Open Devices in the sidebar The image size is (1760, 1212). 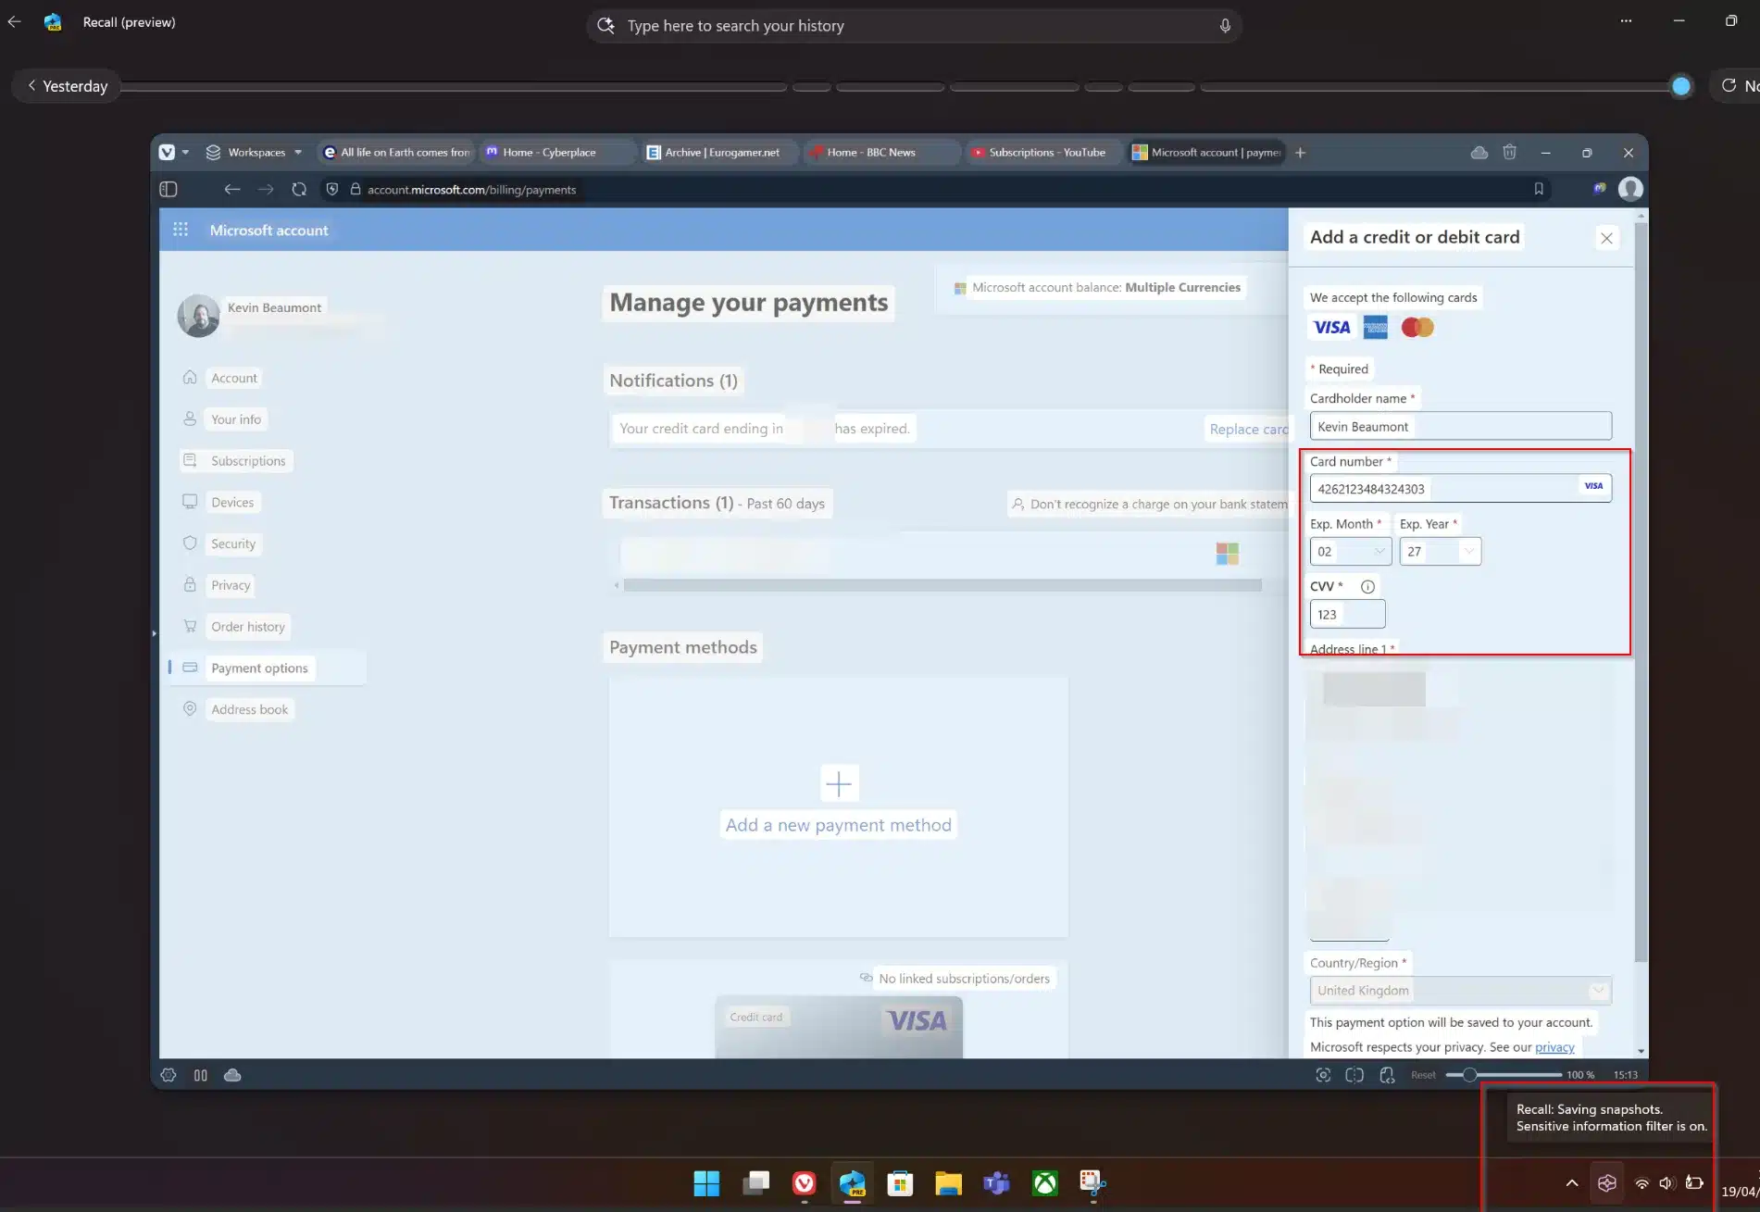pos(232,503)
